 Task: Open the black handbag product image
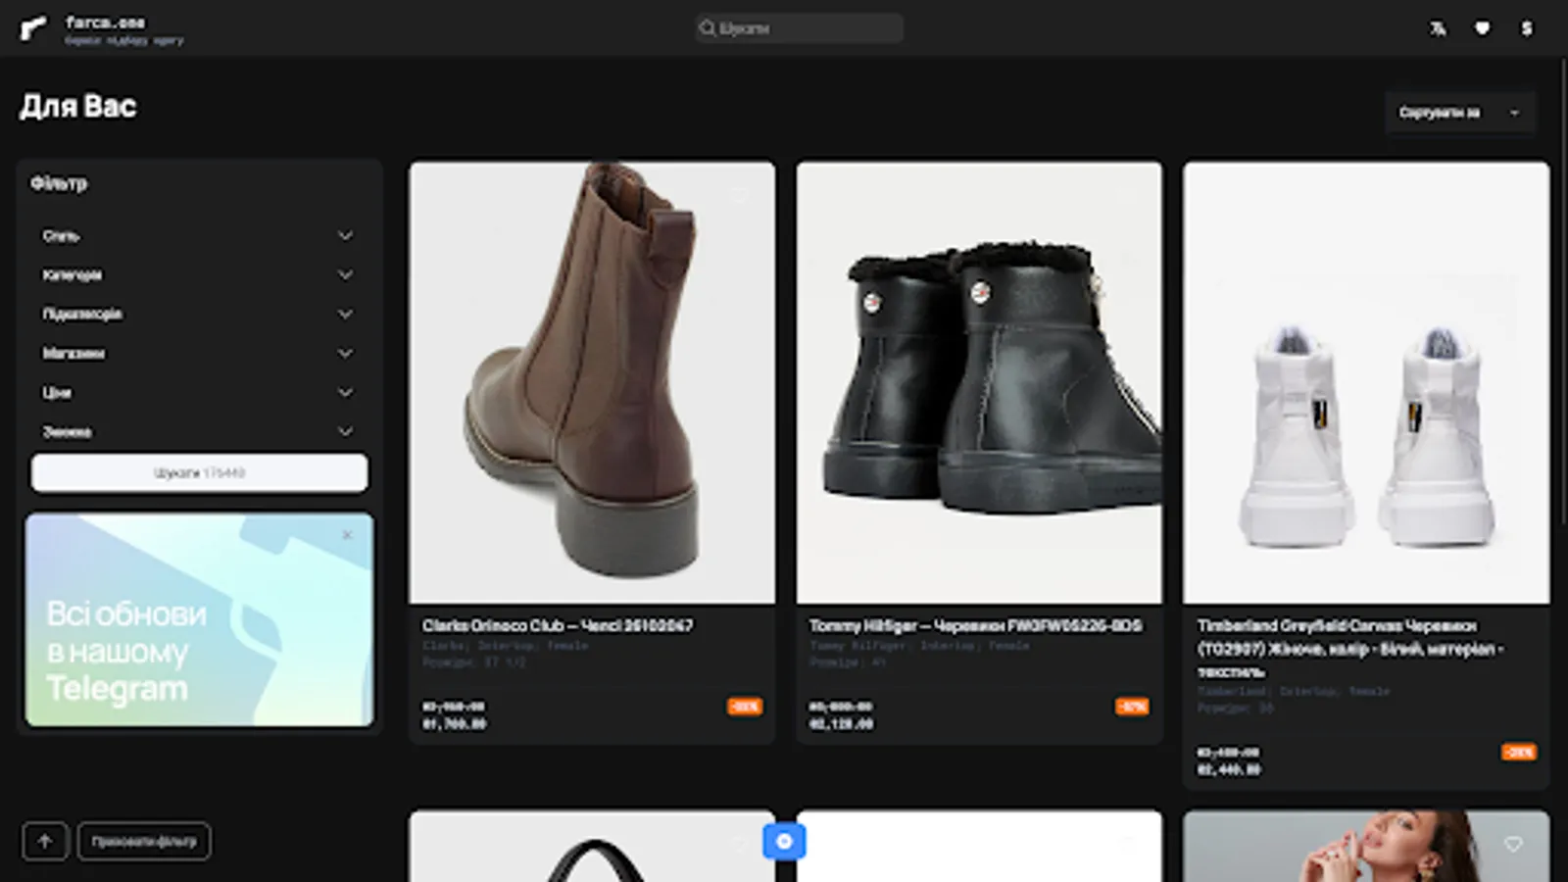(592, 846)
